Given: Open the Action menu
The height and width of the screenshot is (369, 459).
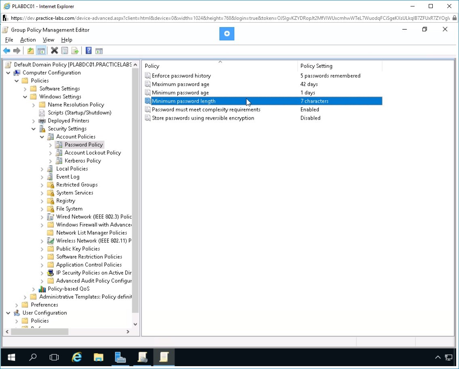Looking at the screenshot, I should click(x=28, y=40).
